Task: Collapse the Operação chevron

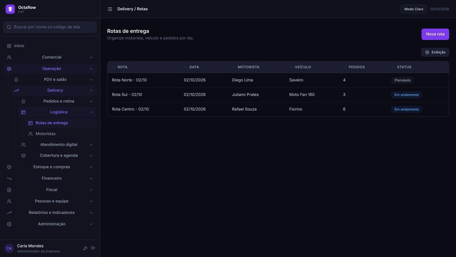Action: tap(91, 69)
